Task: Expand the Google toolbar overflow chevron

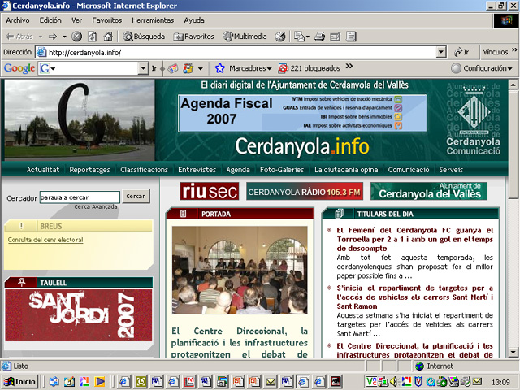Action: point(349,66)
